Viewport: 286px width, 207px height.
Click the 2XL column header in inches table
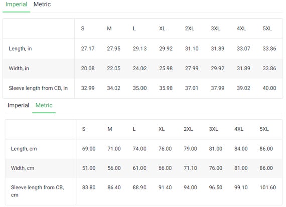click(x=189, y=28)
